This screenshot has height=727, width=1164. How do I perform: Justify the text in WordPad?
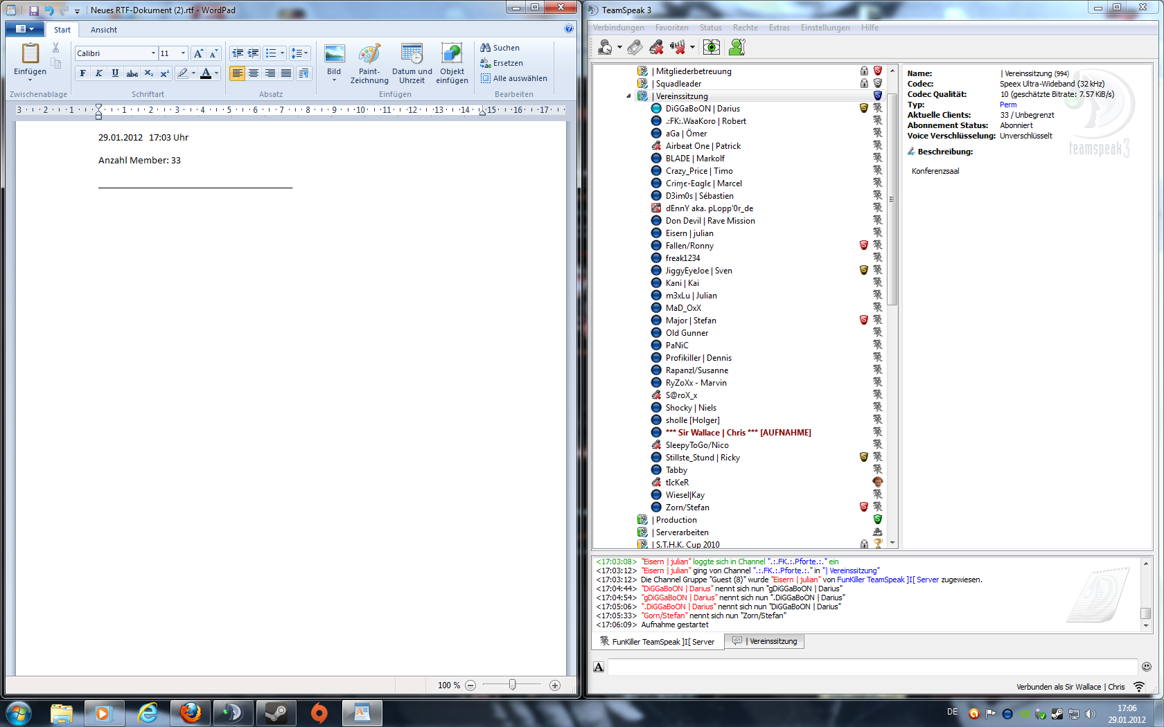[286, 73]
